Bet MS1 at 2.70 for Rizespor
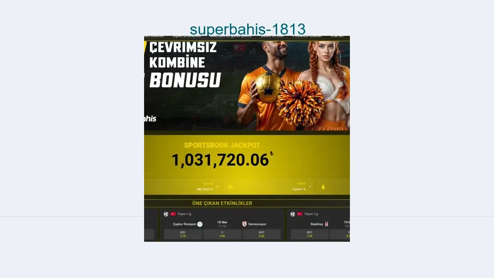This screenshot has height=278, width=494. tap(183, 234)
